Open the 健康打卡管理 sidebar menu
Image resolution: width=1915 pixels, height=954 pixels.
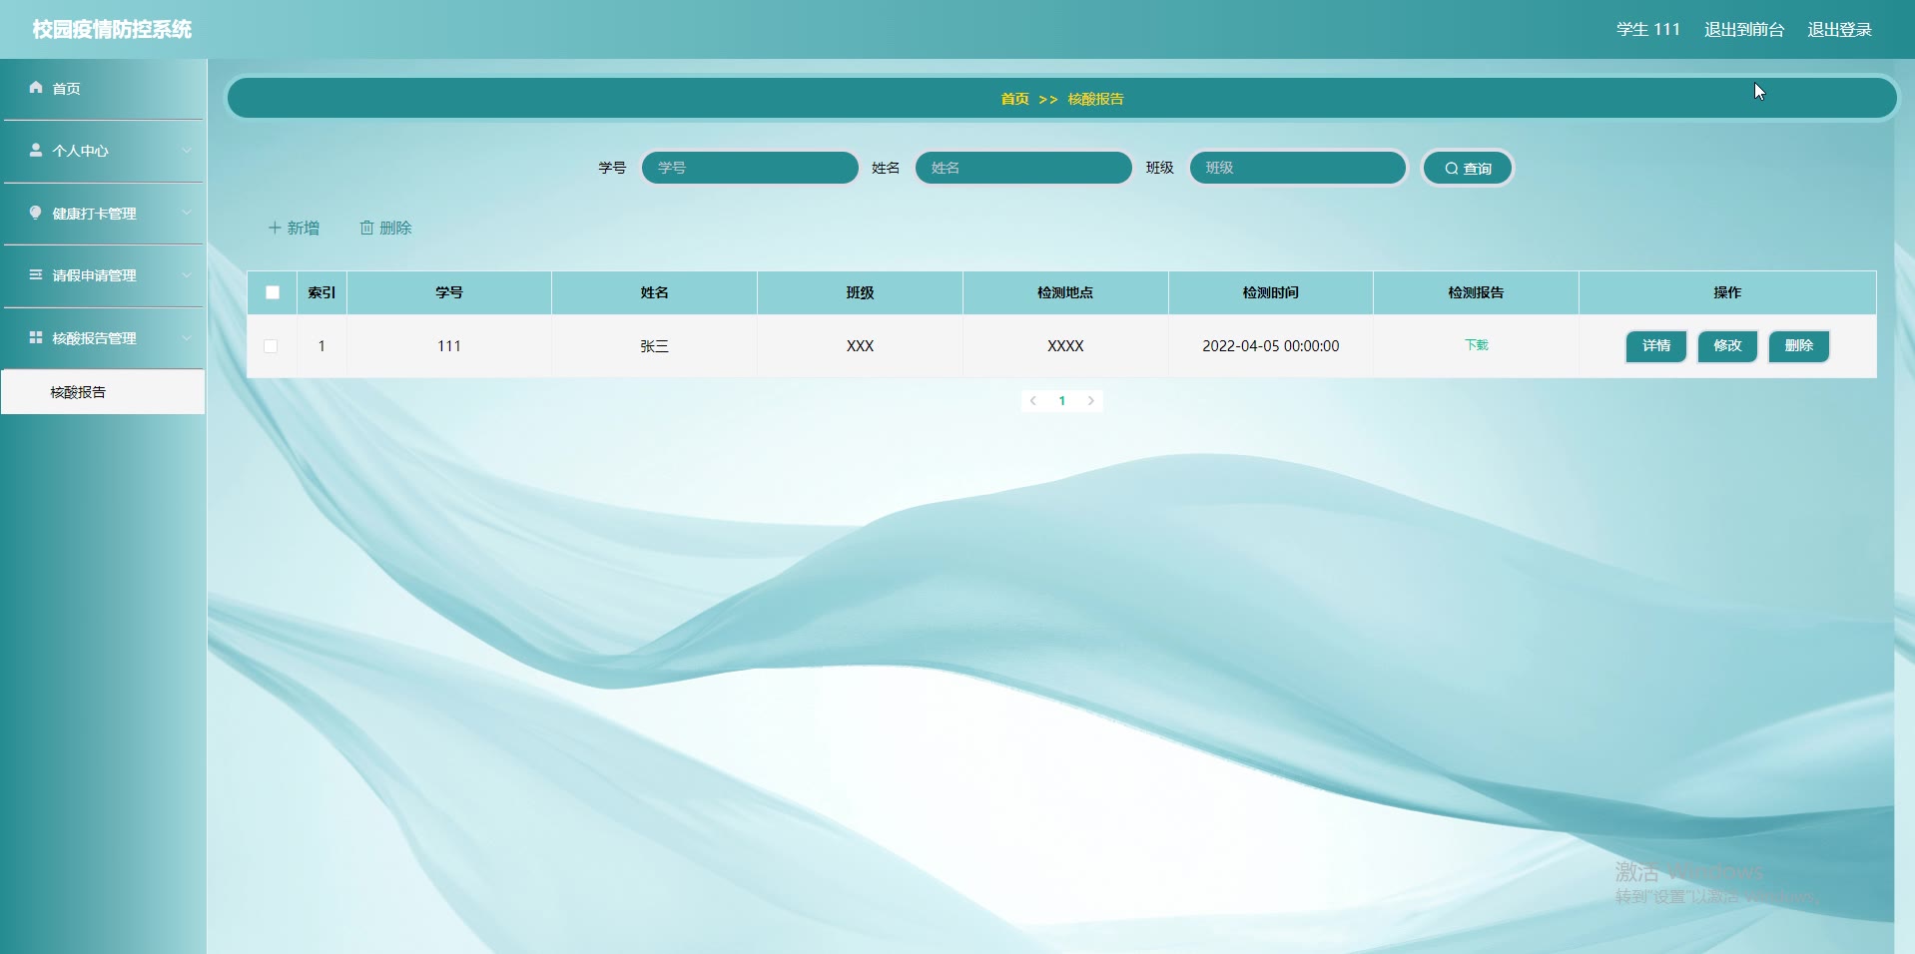click(x=104, y=214)
